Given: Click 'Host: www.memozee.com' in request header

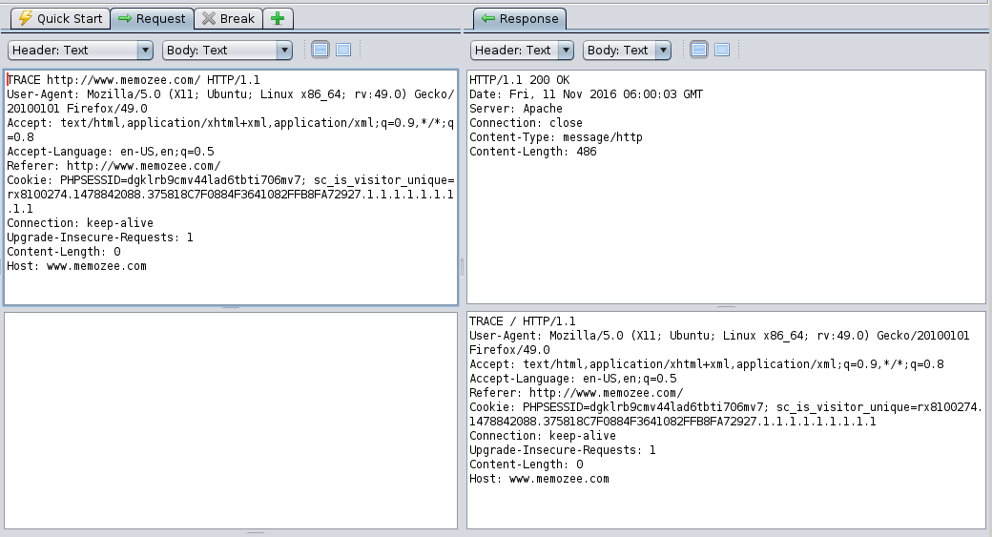Looking at the screenshot, I should (x=76, y=266).
